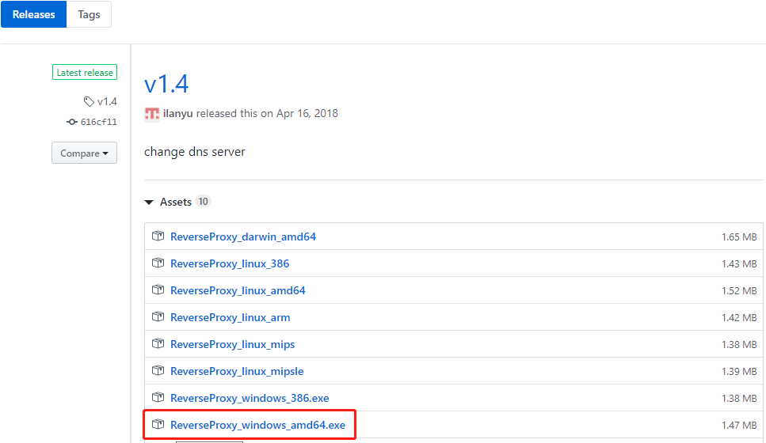This screenshot has height=443, width=766.
Task: Click ilanyu's avatar image
Action: (x=152, y=113)
